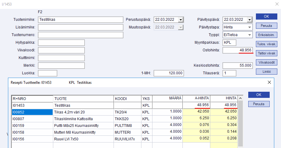Open Erikoistoim. special functions
This screenshot has width=281, height=148.
pyautogui.click(x=266, y=35)
